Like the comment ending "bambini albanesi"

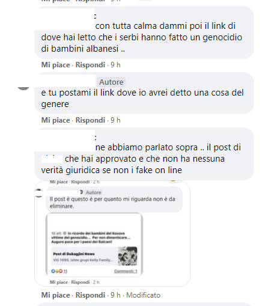pos(55,65)
